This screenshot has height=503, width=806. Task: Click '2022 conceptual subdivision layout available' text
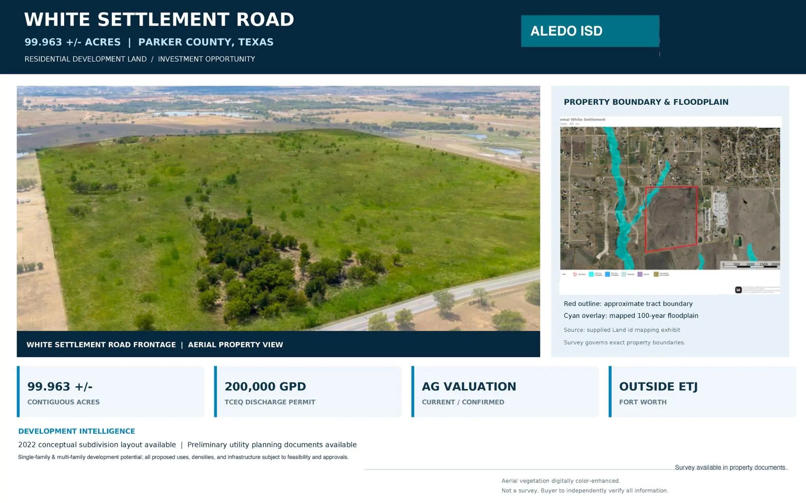(97, 445)
